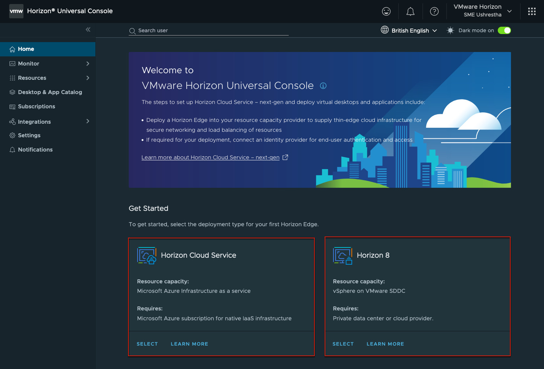Click the Notifications bell icon in the sidebar

click(x=12, y=150)
